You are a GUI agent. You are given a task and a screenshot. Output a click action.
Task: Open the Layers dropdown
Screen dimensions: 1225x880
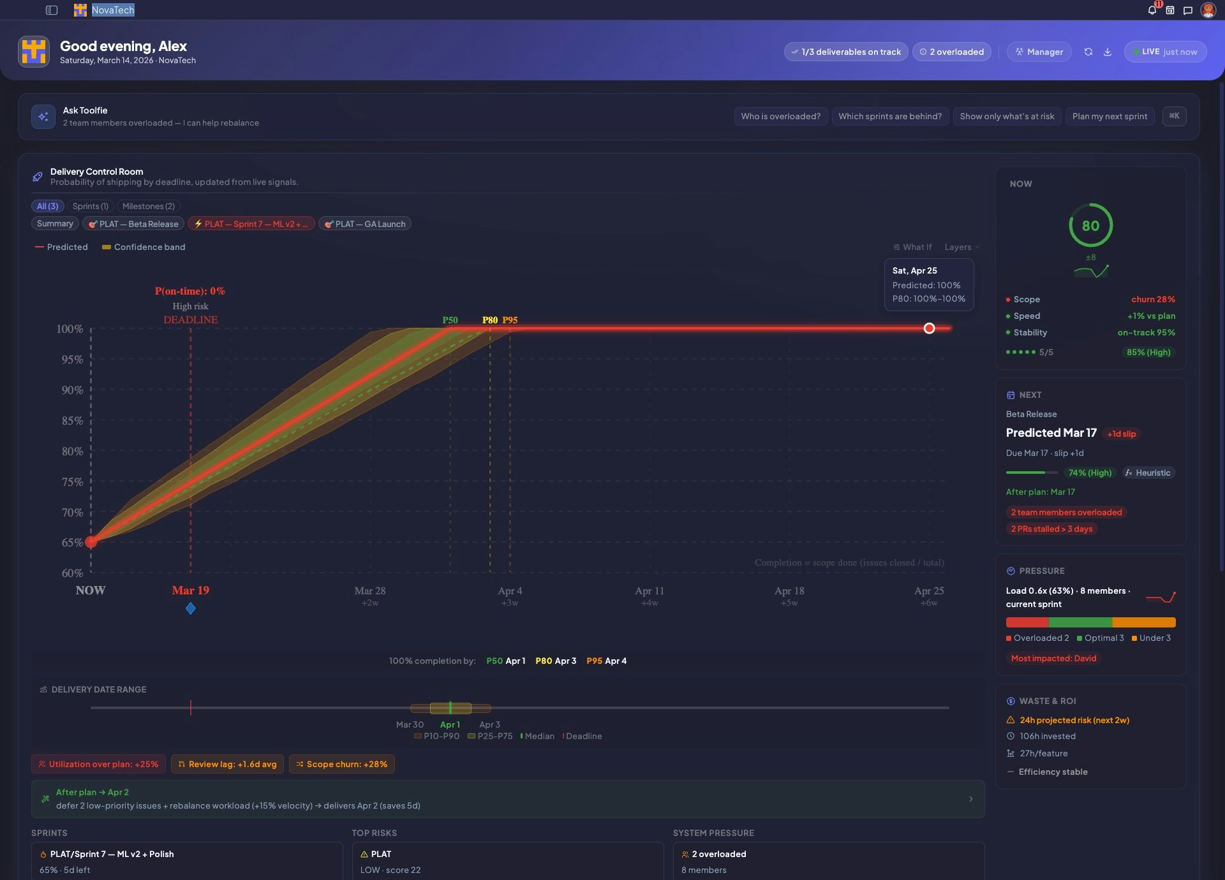click(961, 247)
